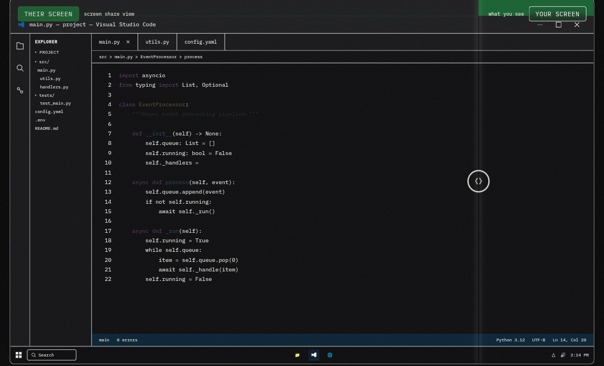Launch the browser globe icon in taskbar
The width and height of the screenshot is (604, 366).
click(x=329, y=355)
